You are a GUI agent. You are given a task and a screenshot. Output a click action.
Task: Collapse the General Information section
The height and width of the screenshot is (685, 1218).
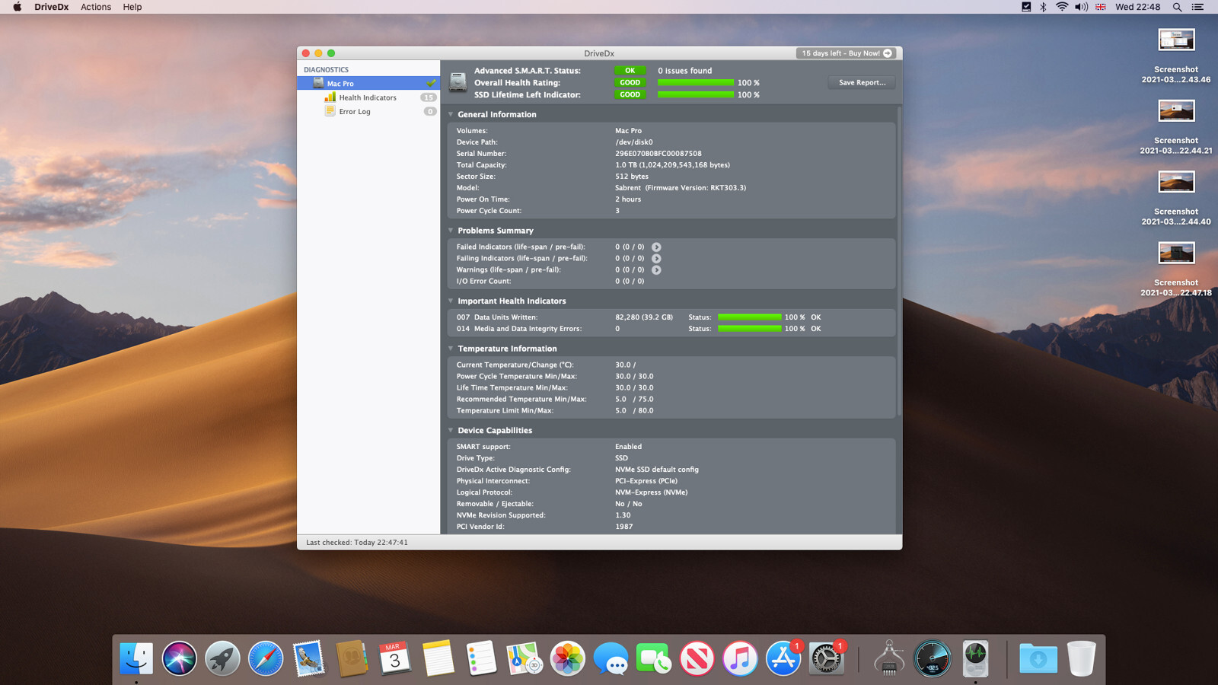(451, 114)
